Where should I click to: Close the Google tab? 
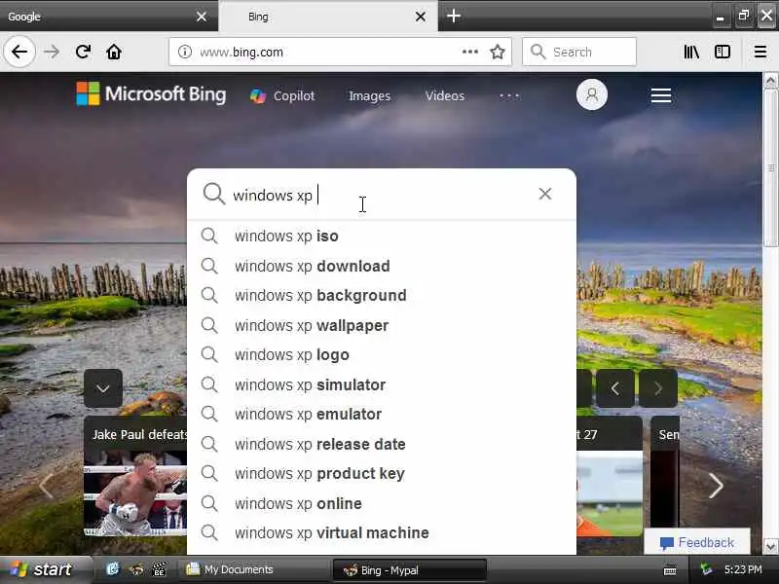[202, 17]
